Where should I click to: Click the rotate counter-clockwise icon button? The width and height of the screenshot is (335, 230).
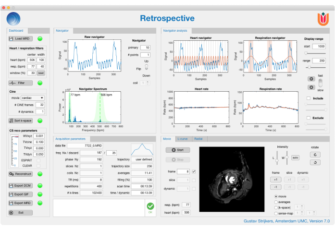coord(315,162)
